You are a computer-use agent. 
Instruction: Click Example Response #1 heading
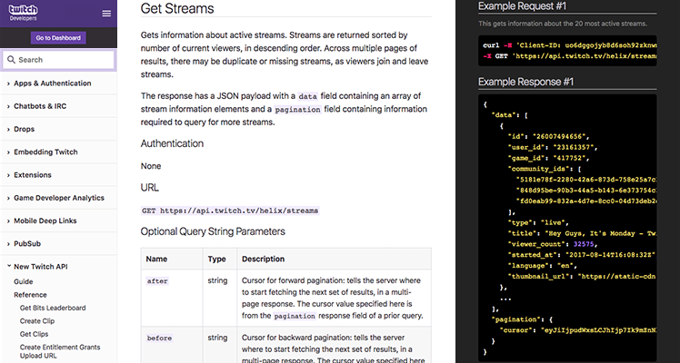pos(525,82)
